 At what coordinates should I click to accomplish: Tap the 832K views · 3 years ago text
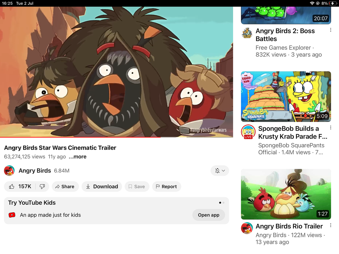point(289,55)
